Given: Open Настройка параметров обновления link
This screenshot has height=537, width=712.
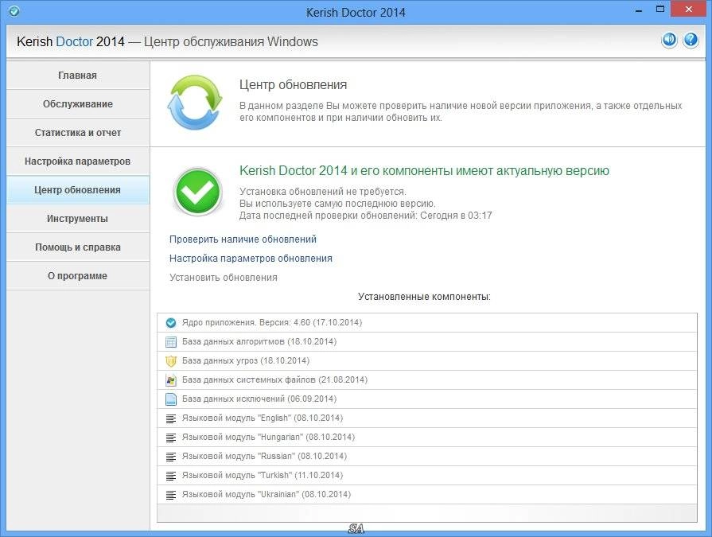Looking at the screenshot, I should [x=251, y=259].
